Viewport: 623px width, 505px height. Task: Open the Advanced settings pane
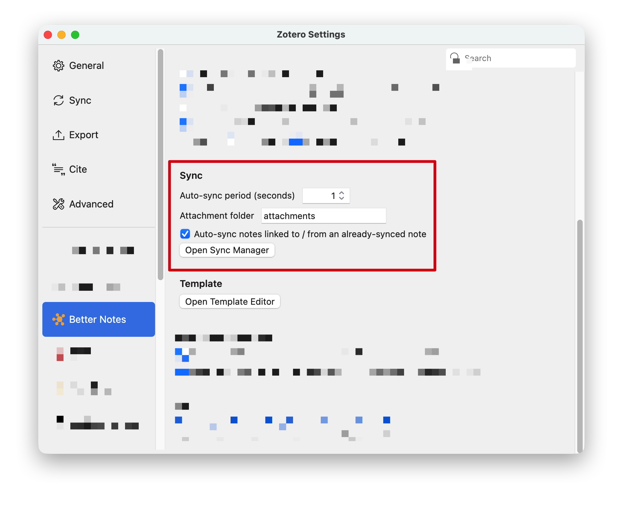tap(98, 204)
